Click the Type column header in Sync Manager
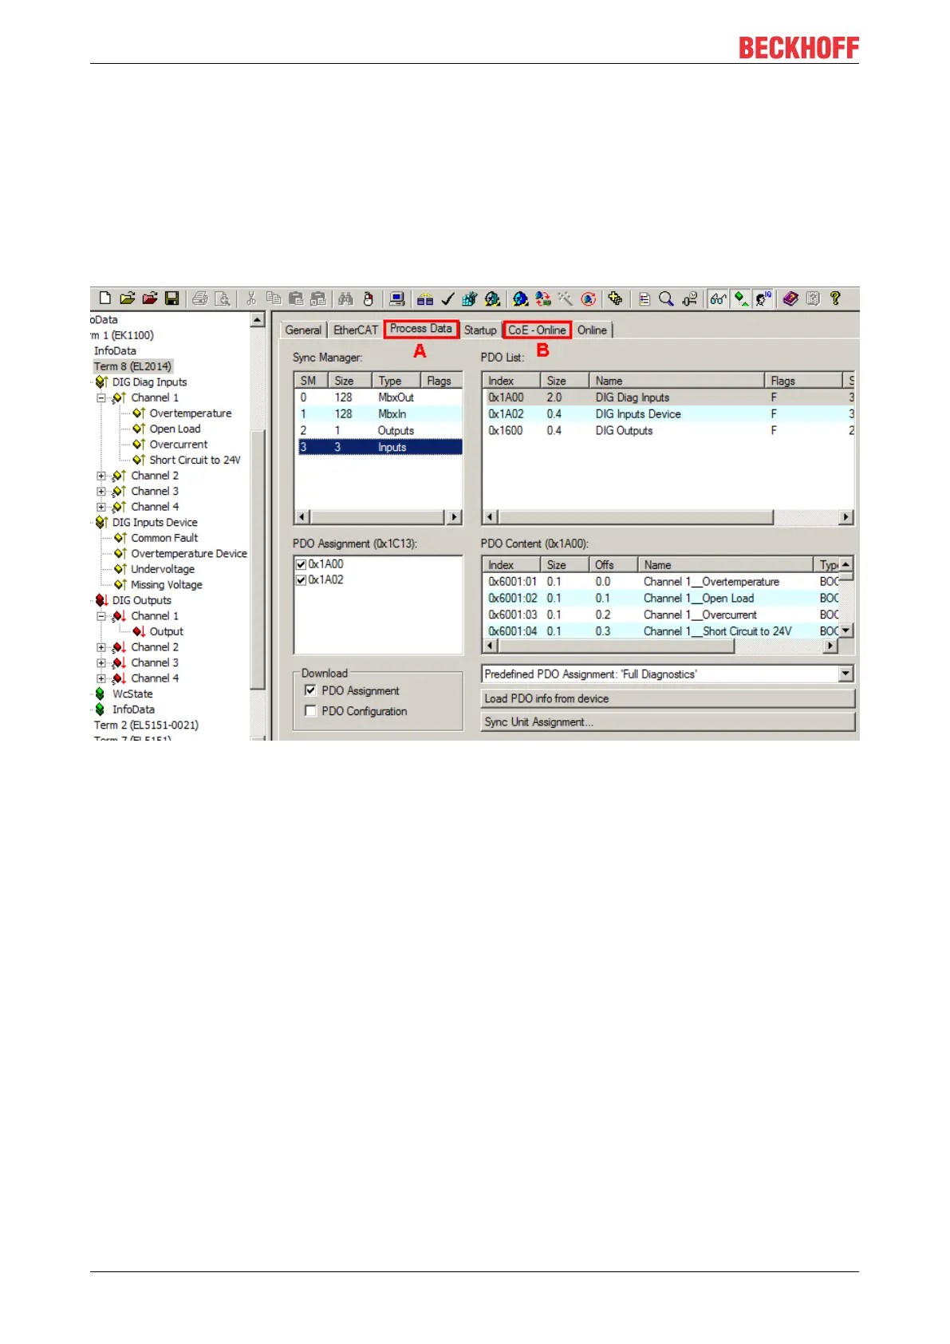 [396, 381]
